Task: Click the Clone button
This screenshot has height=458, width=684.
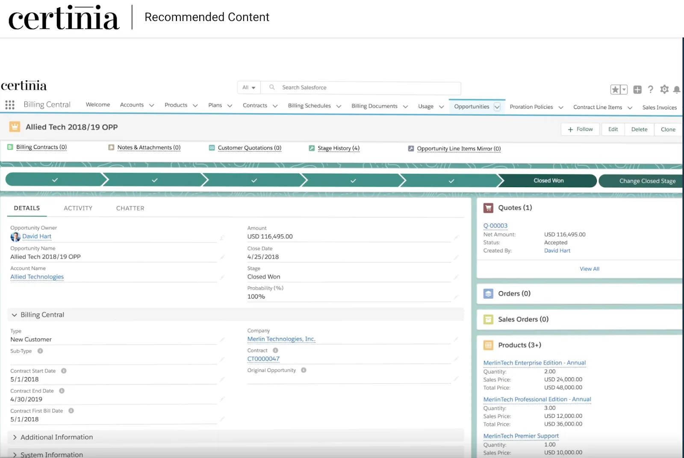Action: (668, 129)
